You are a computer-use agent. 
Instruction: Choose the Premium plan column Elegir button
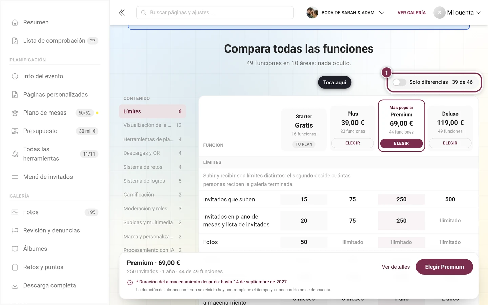point(401,143)
